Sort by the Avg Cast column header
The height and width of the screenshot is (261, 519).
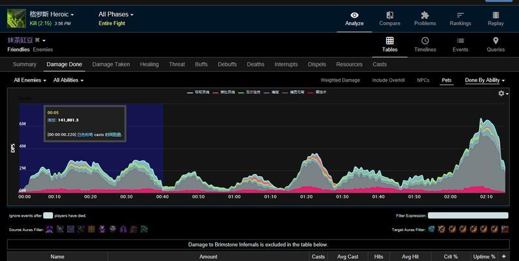coord(348,256)
